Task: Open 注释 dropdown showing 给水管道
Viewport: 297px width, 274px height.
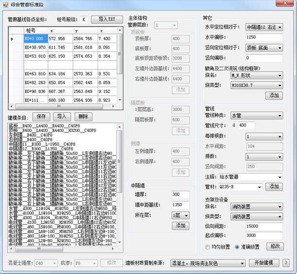Action: click(251, 177)
